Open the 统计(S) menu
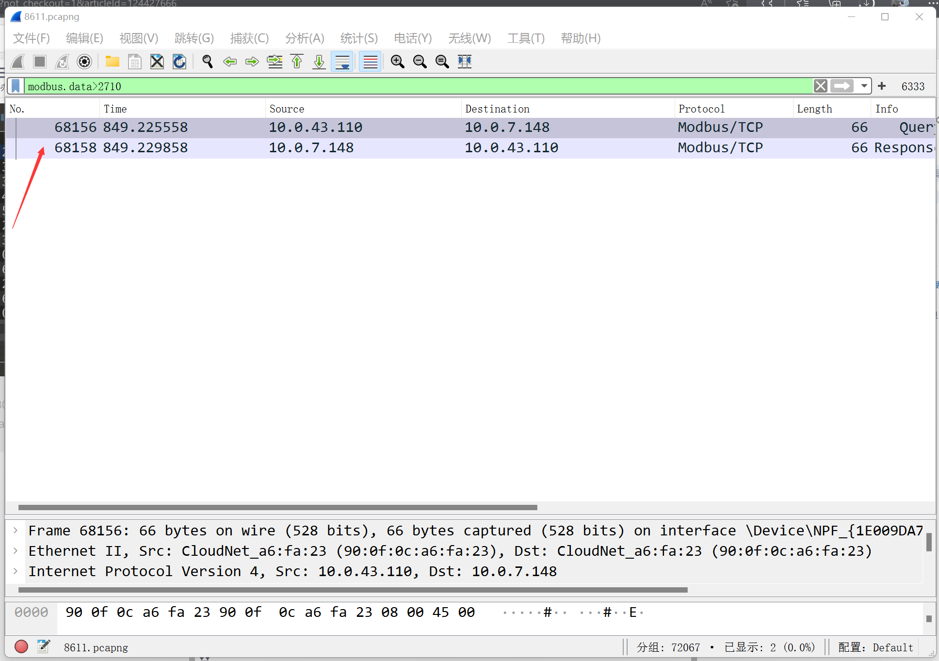 pyautogui.click(x=358, y=38)
